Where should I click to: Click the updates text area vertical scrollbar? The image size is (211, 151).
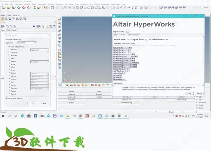(x=203, y=60)
